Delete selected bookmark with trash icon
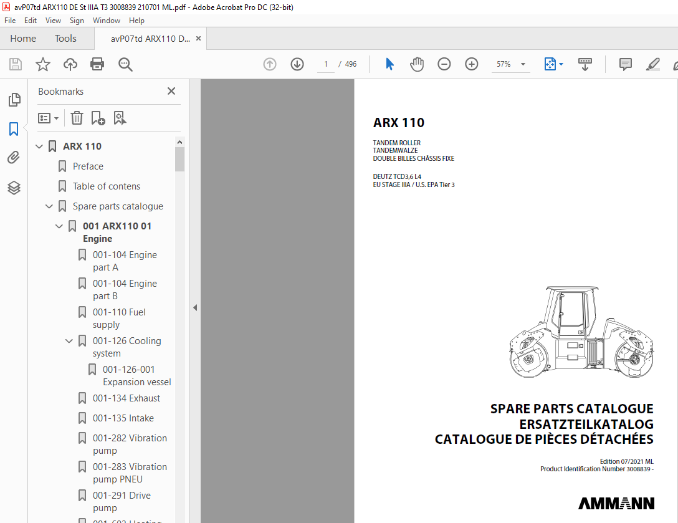 (77, 118)
